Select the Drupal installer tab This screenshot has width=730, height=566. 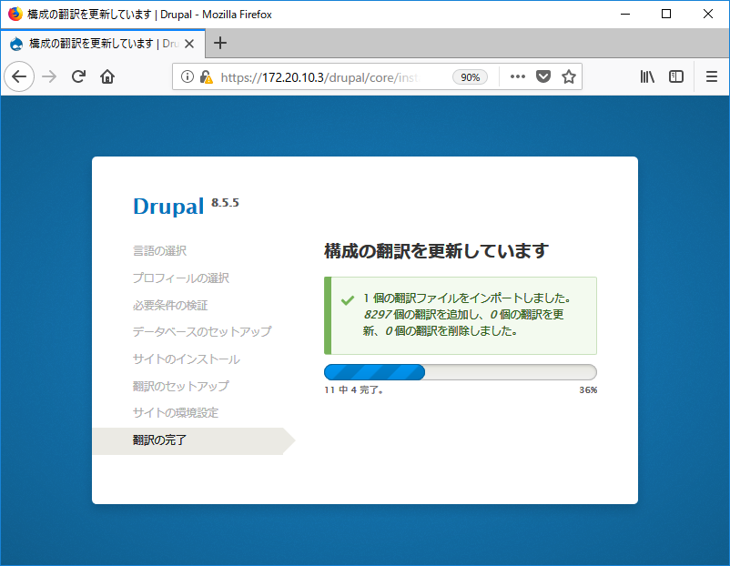103,44
